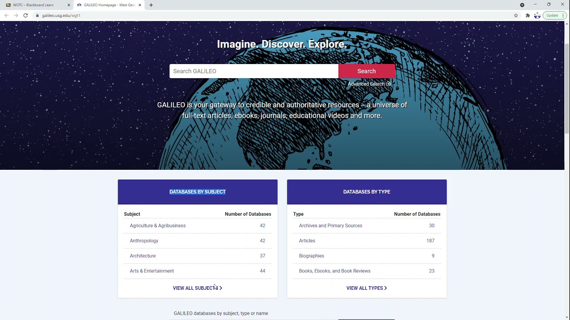The width and height of the screenshot is (570, 320).
Task: Open a new tab with plus icon
Action: [x=151, y=5]
